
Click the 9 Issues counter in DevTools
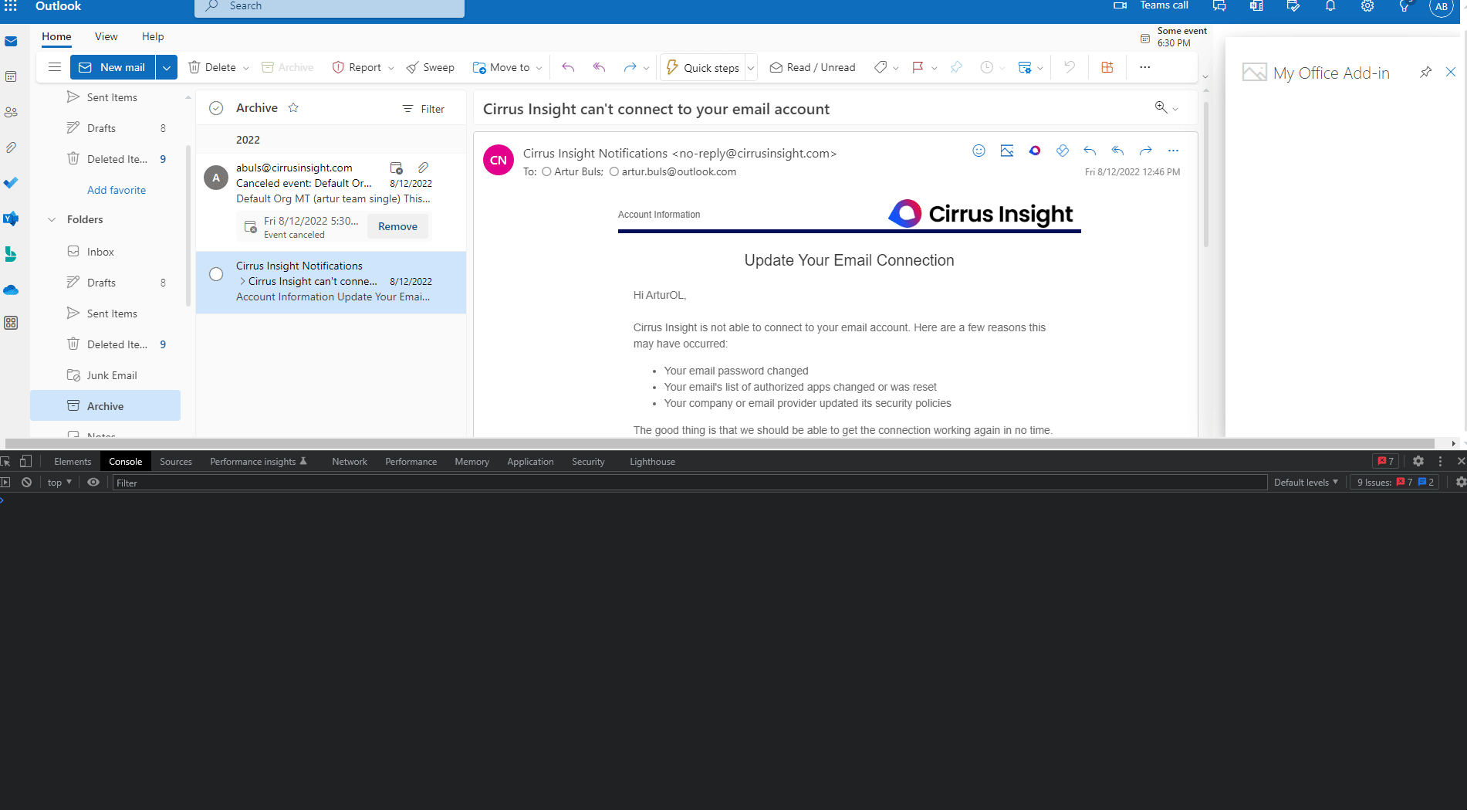pyautogui.click(x=1395, y=482)
